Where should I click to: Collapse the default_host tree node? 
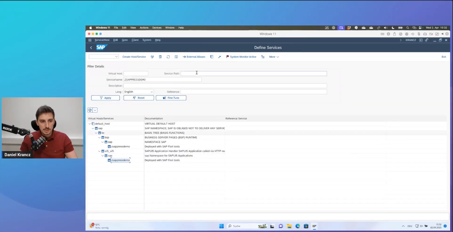pyautogui.click(x=90, y=124)
